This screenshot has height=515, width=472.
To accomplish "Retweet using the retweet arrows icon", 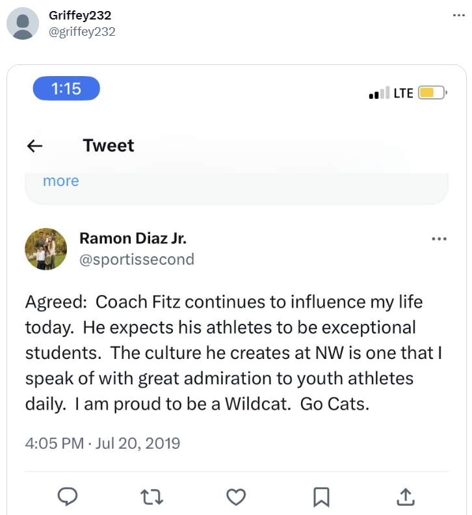I will pos(151,497).
